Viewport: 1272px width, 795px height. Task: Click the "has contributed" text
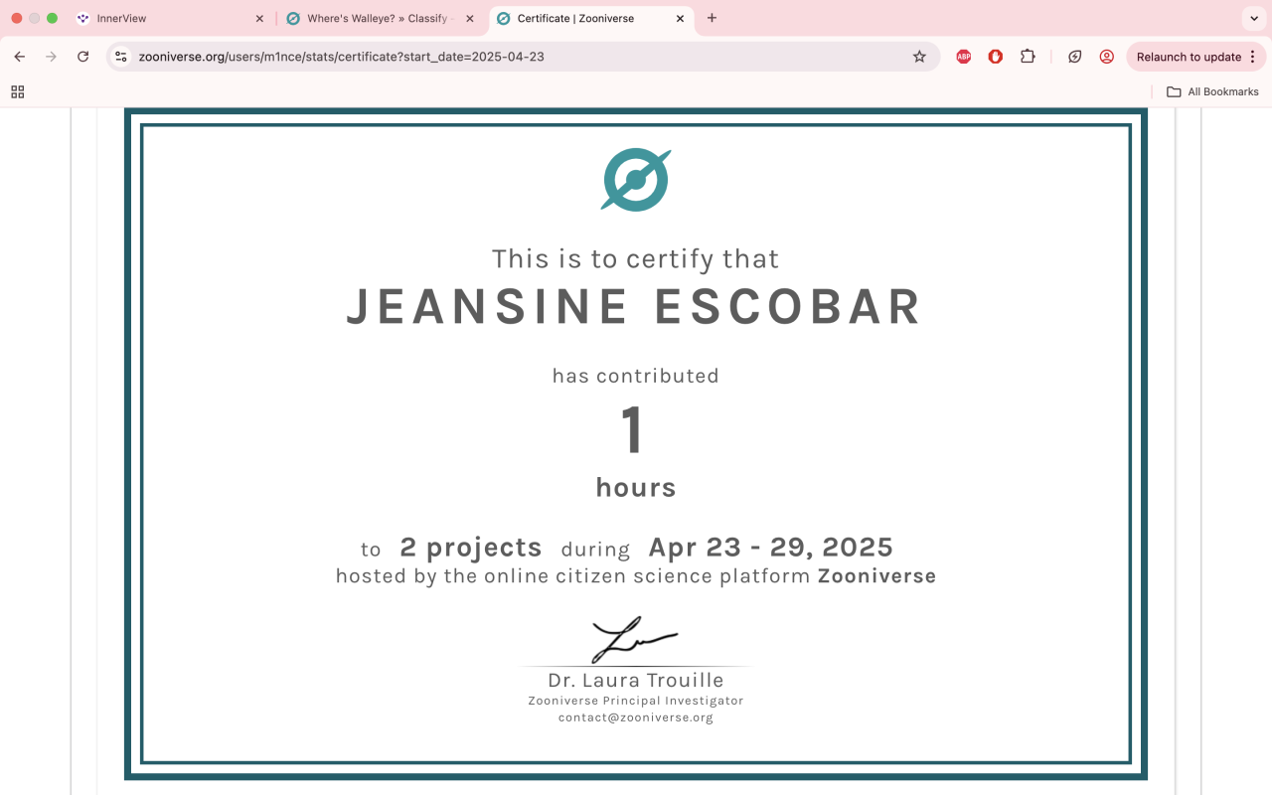(x=636, y=376)
